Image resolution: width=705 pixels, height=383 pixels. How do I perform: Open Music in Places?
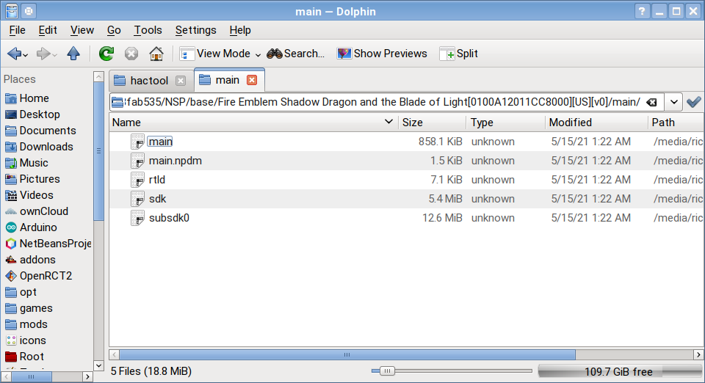click(26, 163)
